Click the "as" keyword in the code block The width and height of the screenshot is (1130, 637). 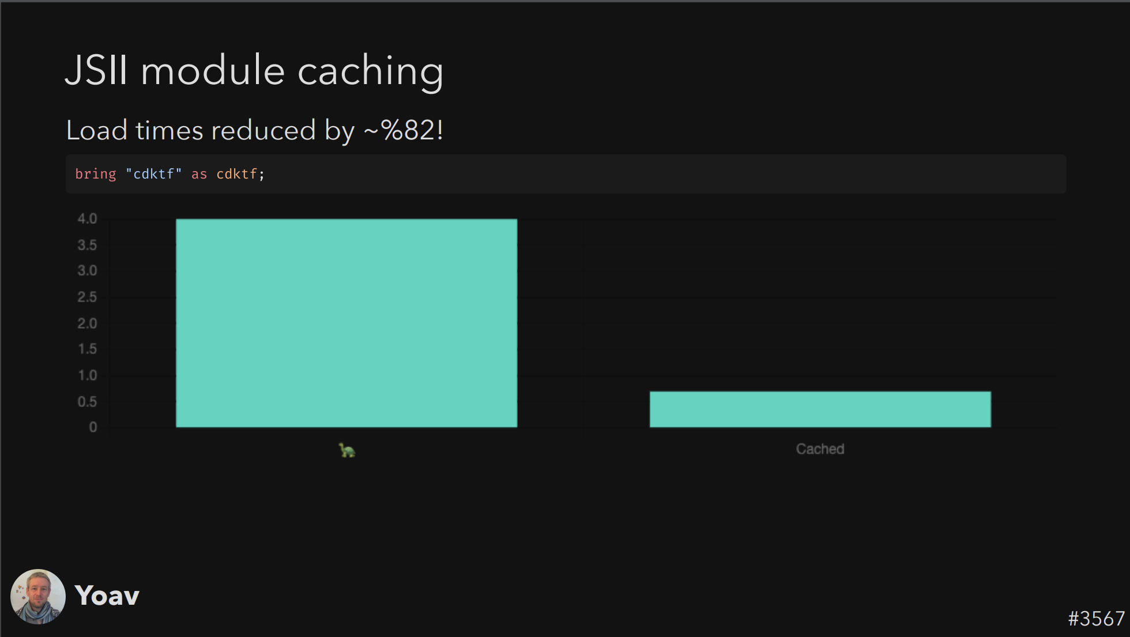pos(199,174)
